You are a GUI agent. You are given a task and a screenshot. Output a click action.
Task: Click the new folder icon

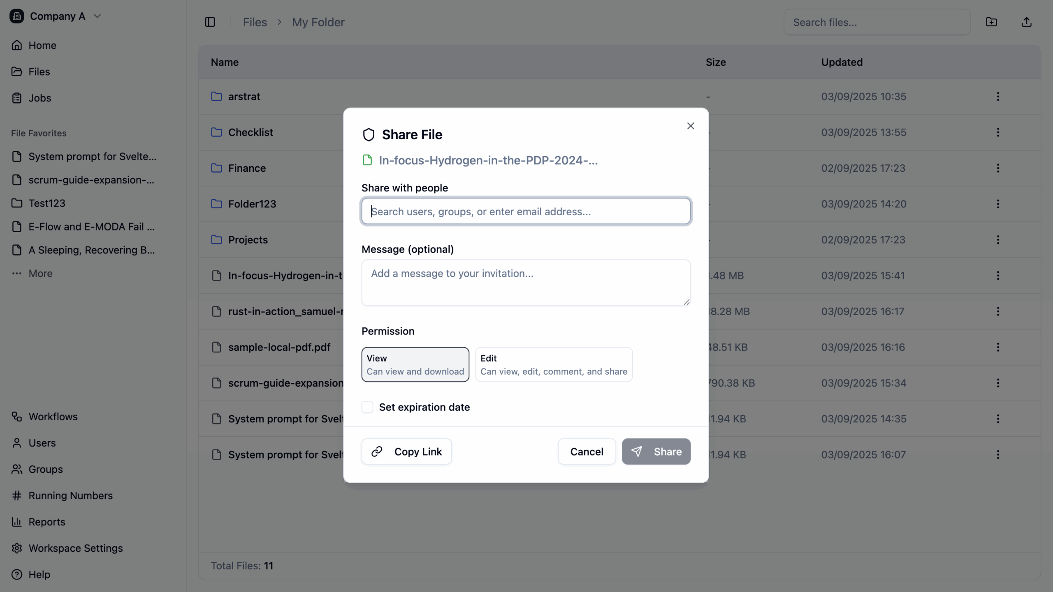(x=991, y=22)
